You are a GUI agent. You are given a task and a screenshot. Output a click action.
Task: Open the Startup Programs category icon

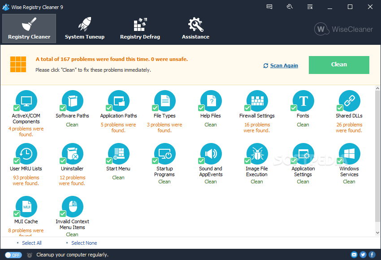(165, 154)
